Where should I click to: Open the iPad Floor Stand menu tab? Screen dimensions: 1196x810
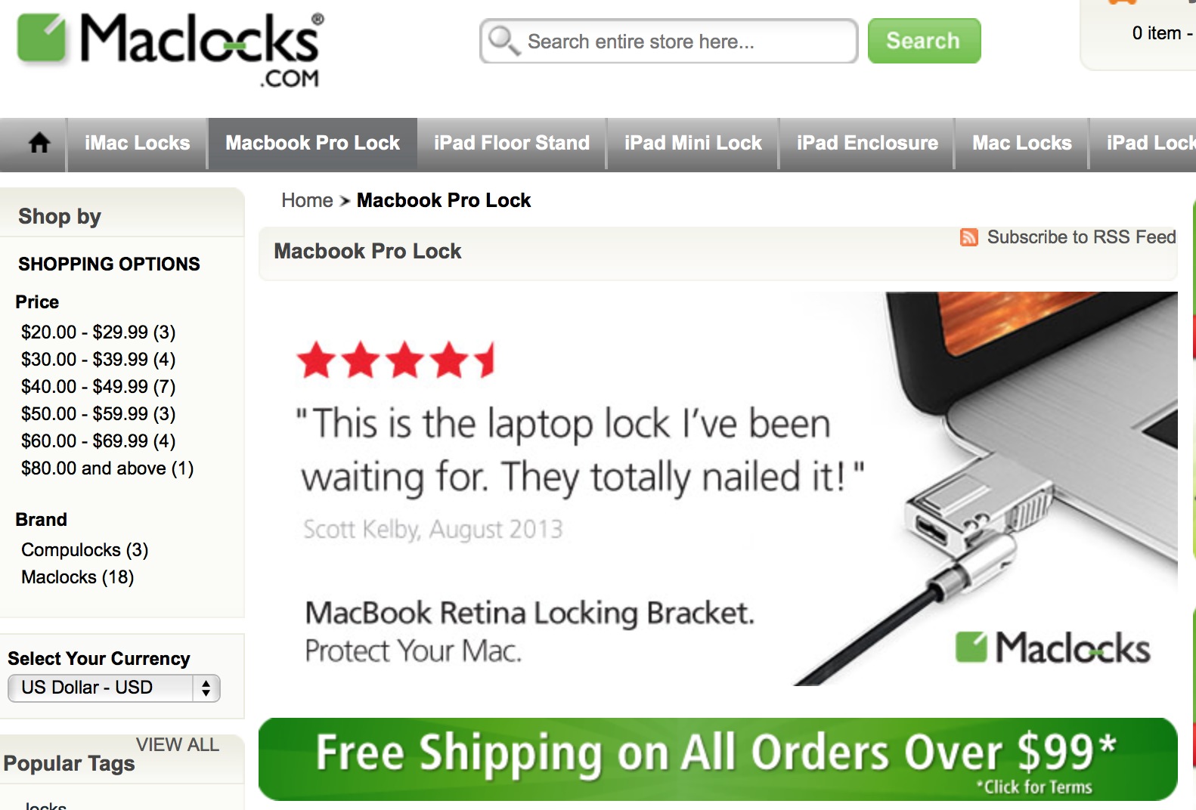512,143
